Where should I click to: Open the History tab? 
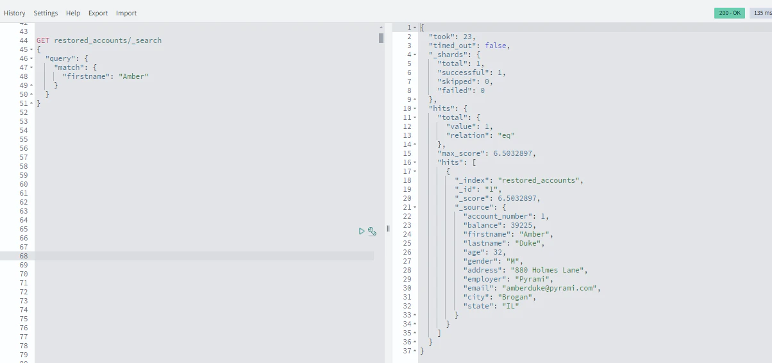(x=15, y=13)
